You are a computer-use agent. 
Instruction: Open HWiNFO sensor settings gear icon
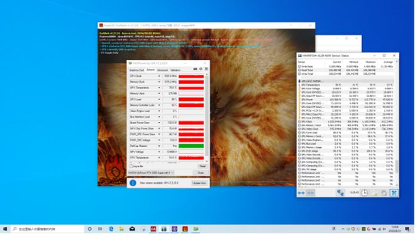pos(384,192)
